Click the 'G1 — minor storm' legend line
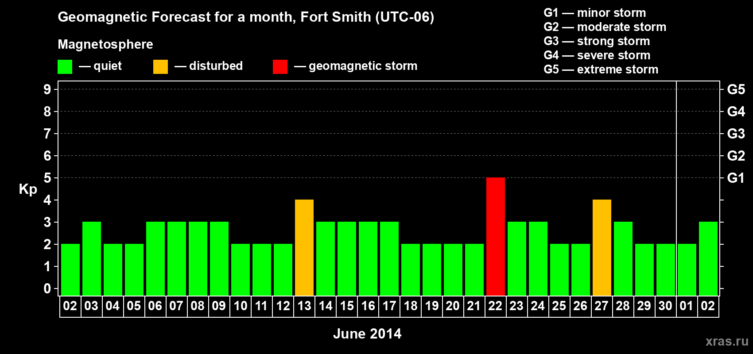Viewport: 753px width, 354px height. [594, 13]
